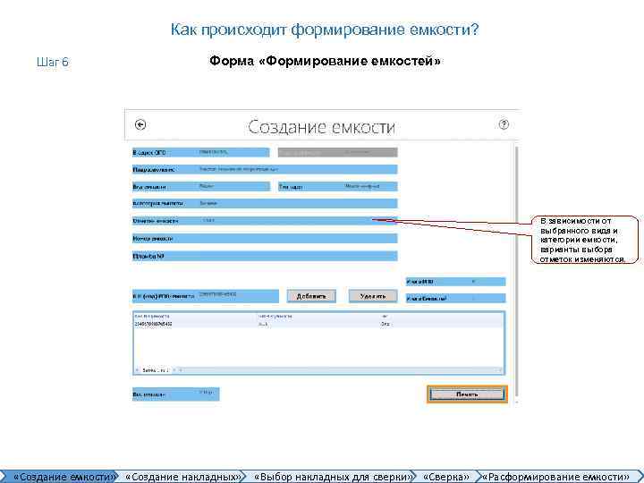This screenshot has width=644, height=483.
Task: Select the barcode row in the list table
Action: [x=318, y=324]
